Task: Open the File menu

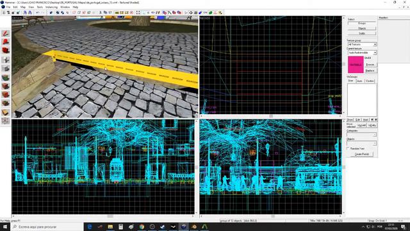Action: pyautogui.click(x=8, y=7)
